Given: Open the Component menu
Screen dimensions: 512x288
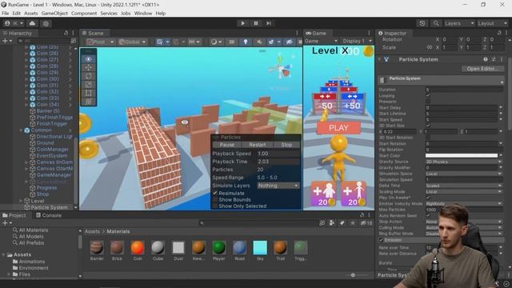Looking at the screenshot, I should pyautogui.click(x=84, y=13).
